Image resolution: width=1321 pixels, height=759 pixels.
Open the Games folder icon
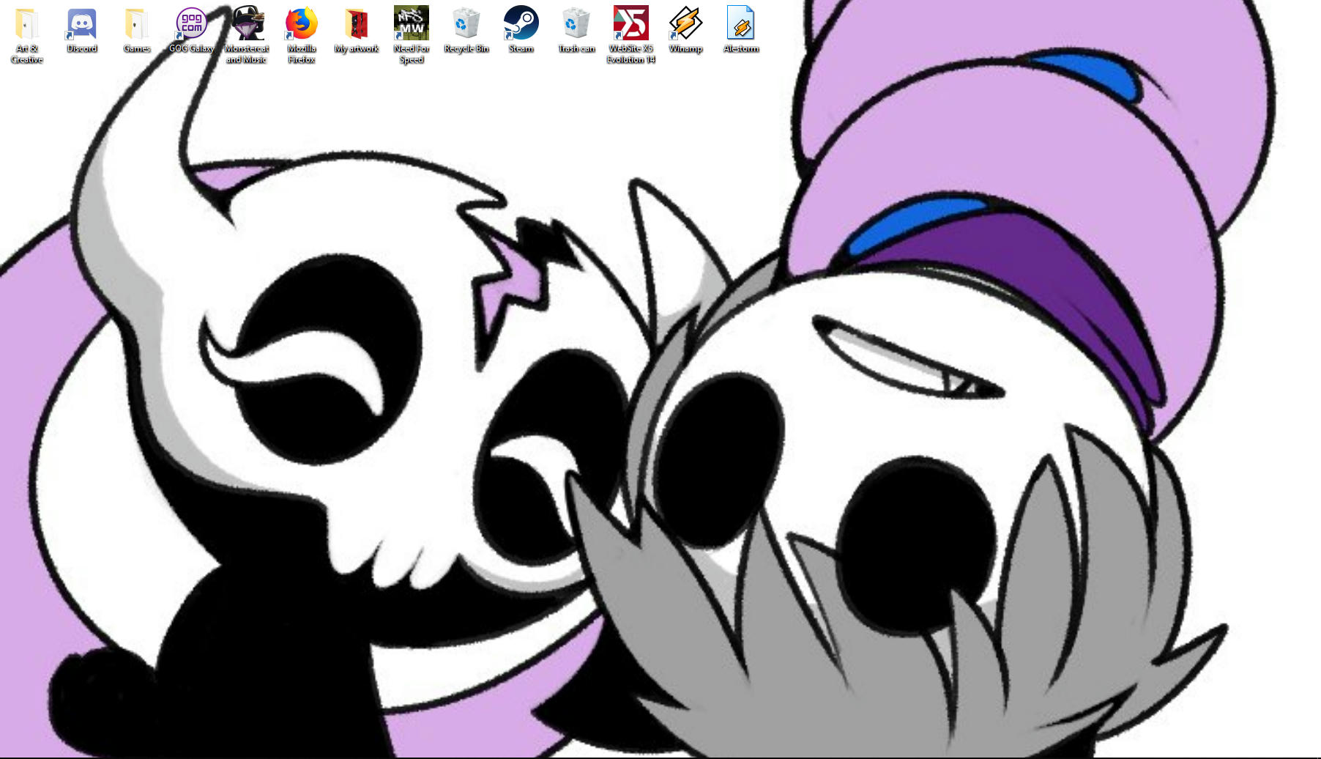(137, 24)
